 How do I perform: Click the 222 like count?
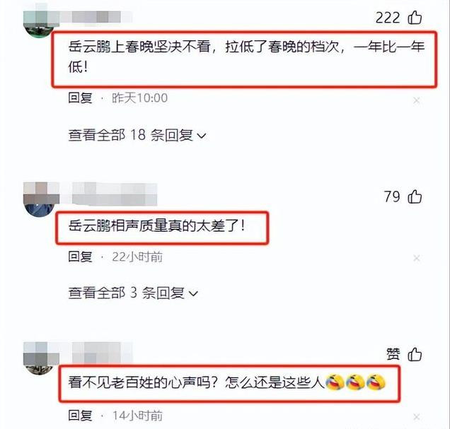coord(388,18)
